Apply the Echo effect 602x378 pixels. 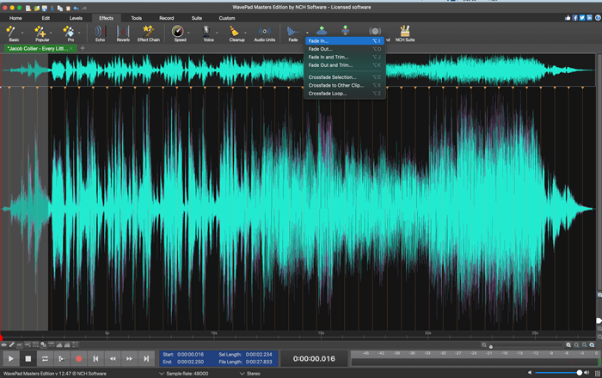100,33
